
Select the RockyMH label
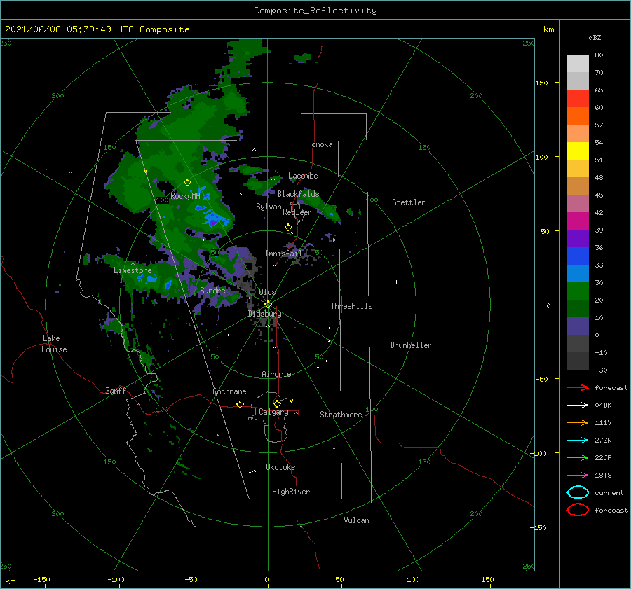pyautogui.click(x=185, y=196)
